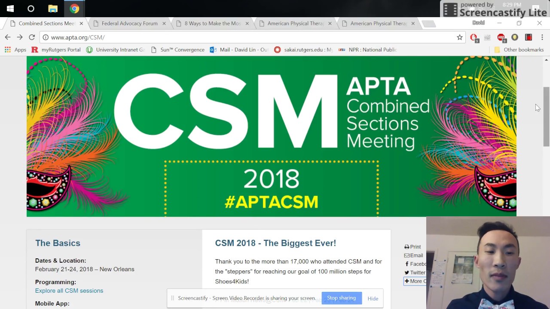The image size is (550, 309).
Task: View site info icon in address bar
Action: (x=46, y=37)
